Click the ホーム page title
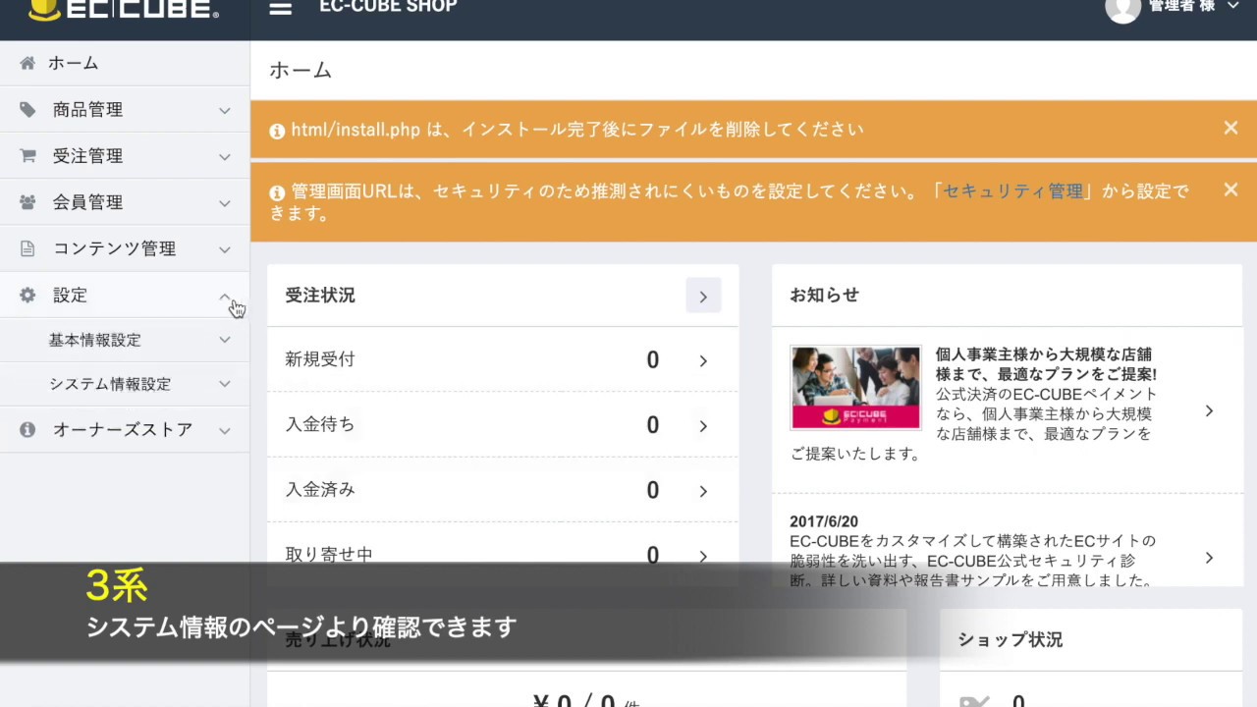Screen dimensions: 1257x707 (301, 70)
